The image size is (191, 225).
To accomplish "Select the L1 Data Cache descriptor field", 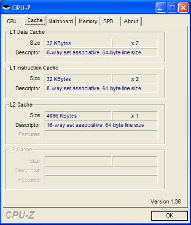I will pyautogui.click(x=101, y=52).
